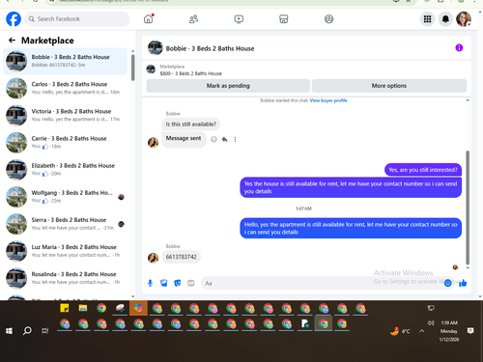This screenshot has height=362, width=483.
Task: Open the apps grid menu icon
Action: pyautogui.click(x=427, y=19)
